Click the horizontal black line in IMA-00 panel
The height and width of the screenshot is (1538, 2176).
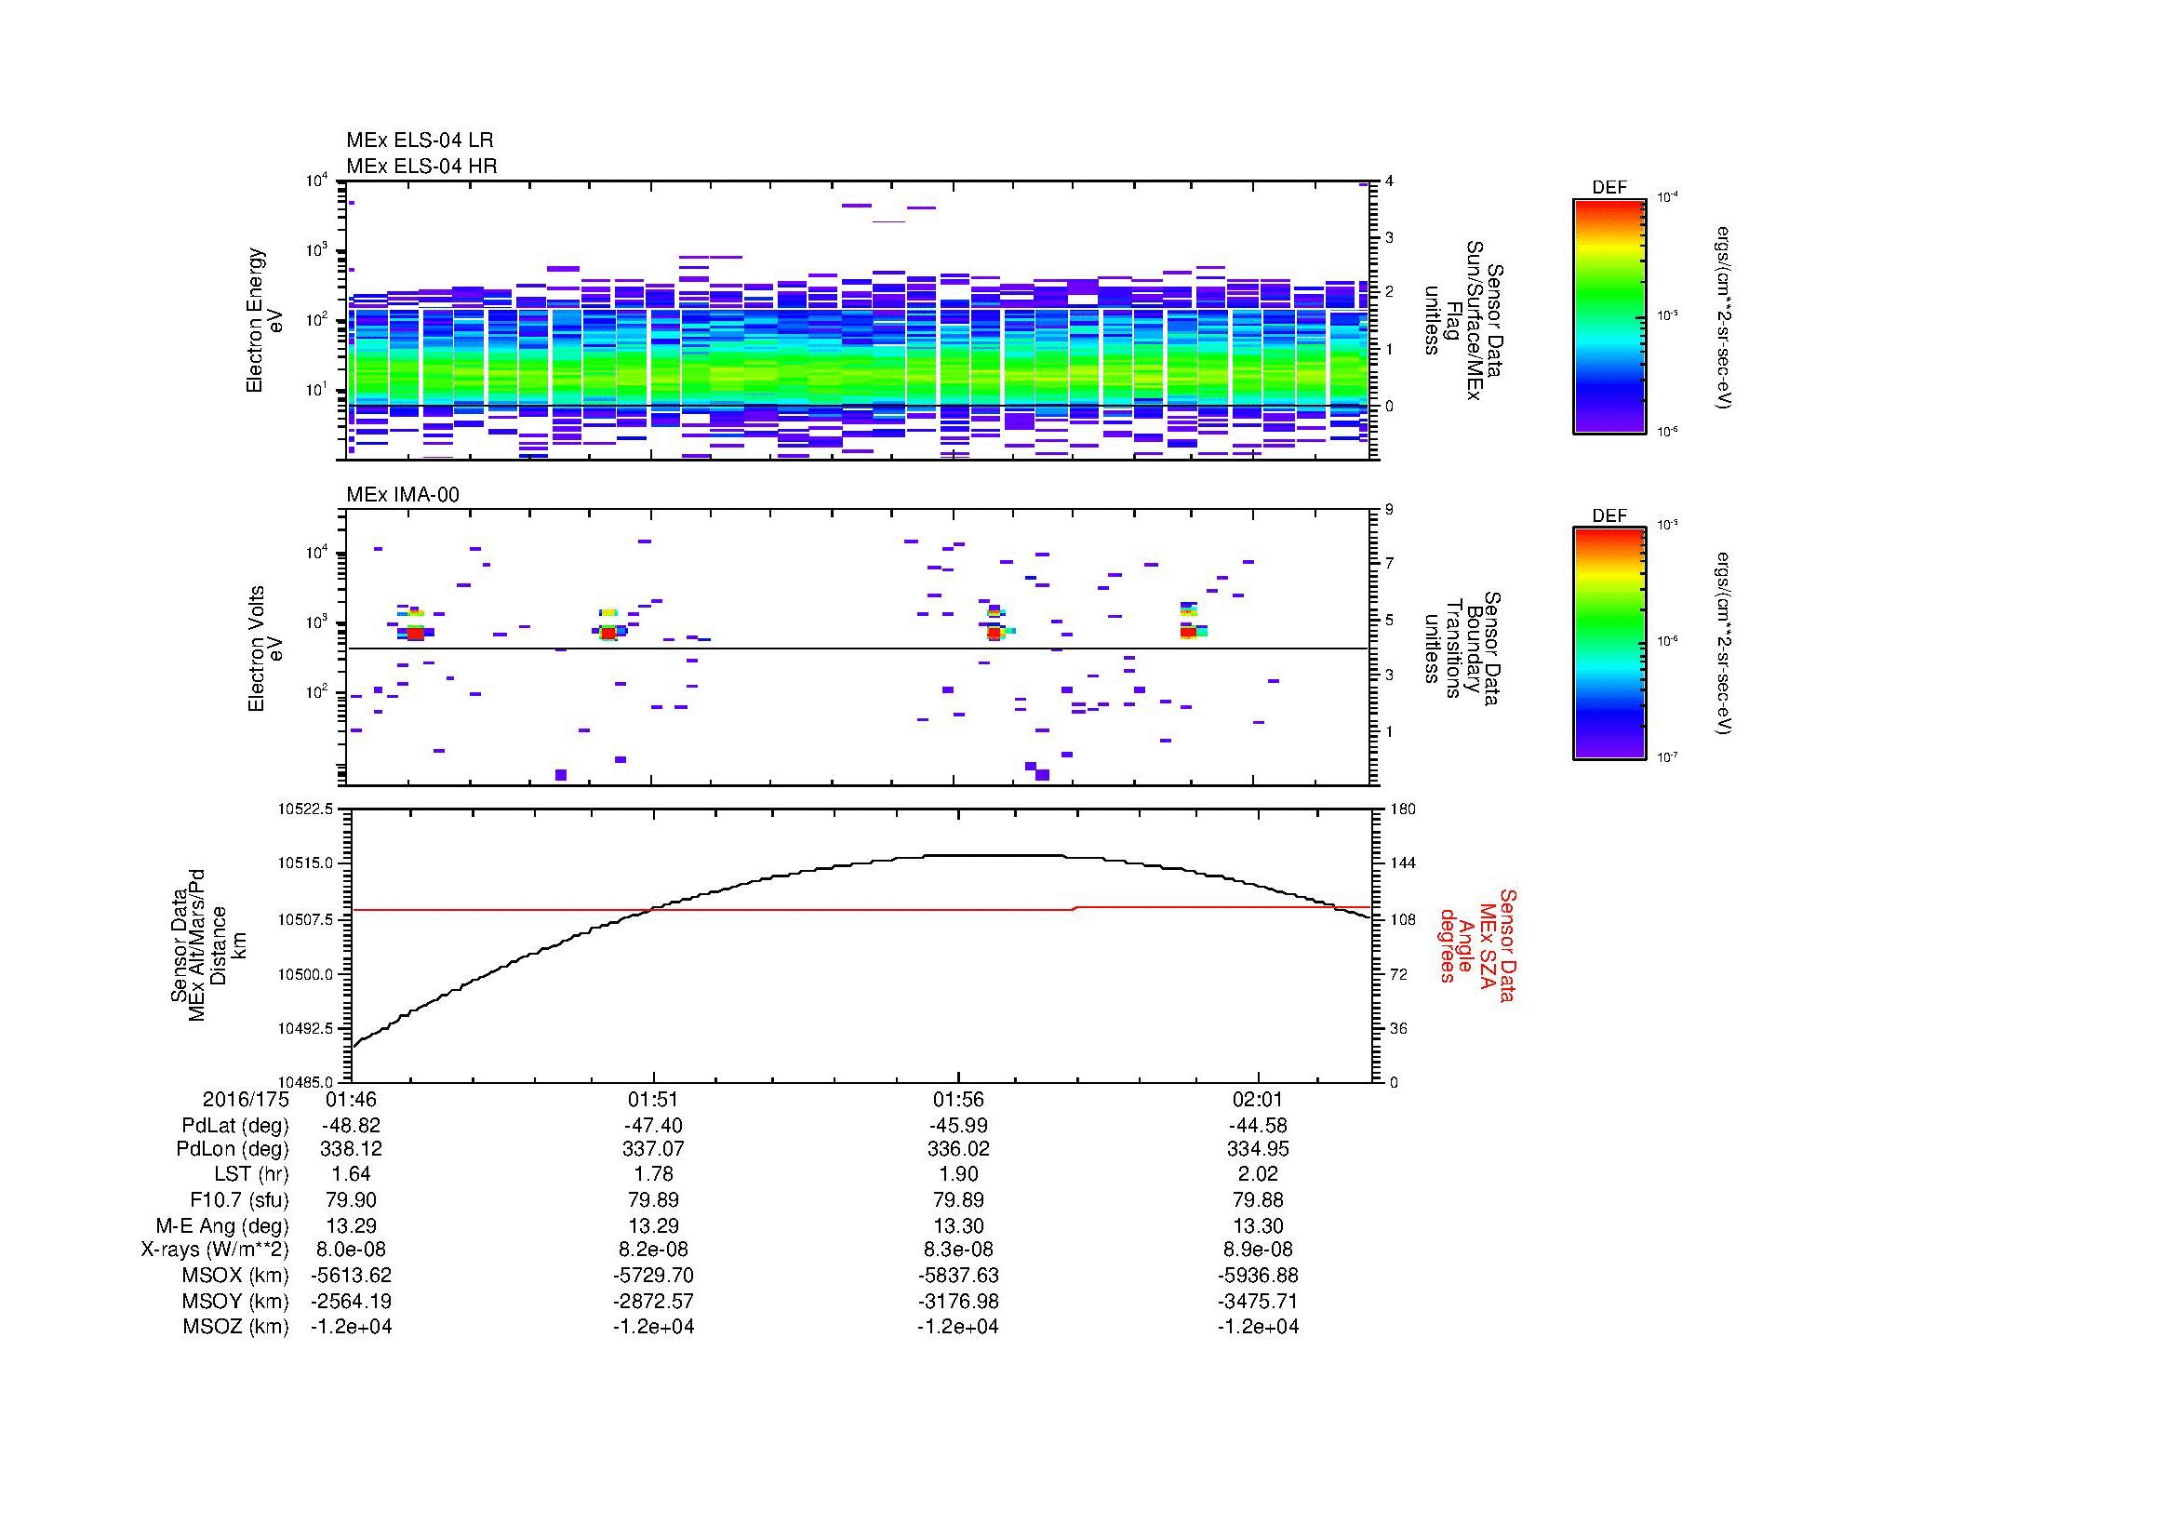(x=857, y=649)
